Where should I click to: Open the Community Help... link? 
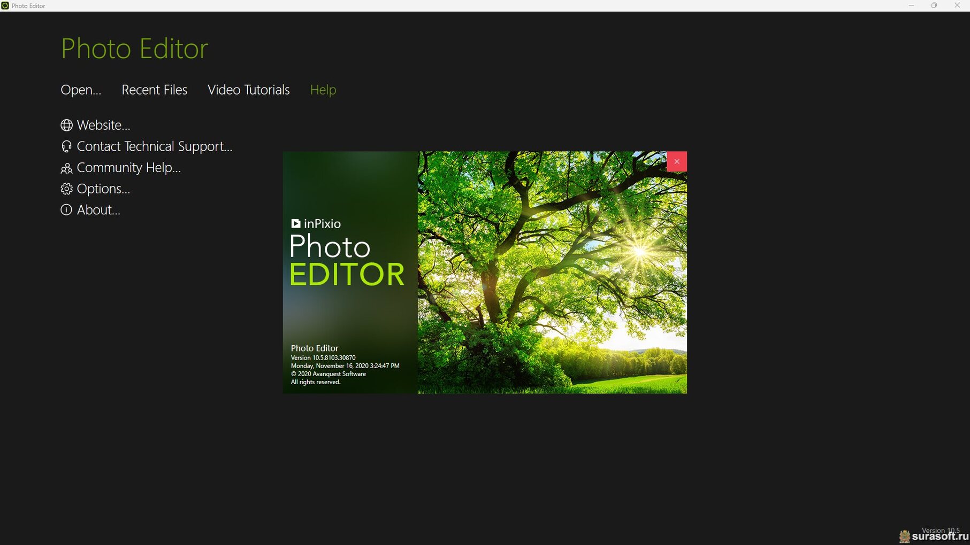pyautogui.click(x=129, y=168)
